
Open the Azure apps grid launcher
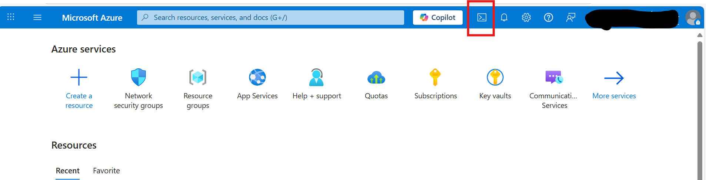(11, 17)
